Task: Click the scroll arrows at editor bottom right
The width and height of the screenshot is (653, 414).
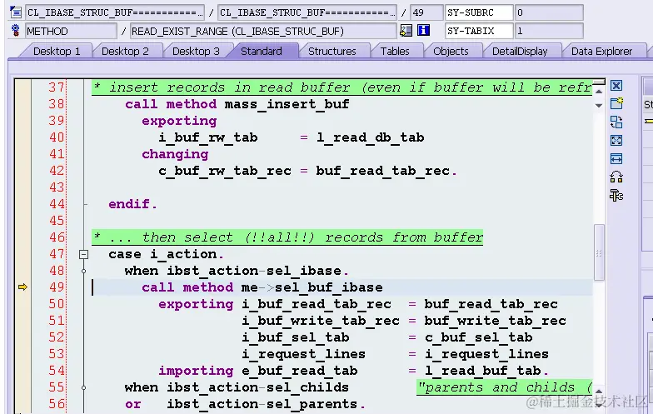Action: click(599, 398)
